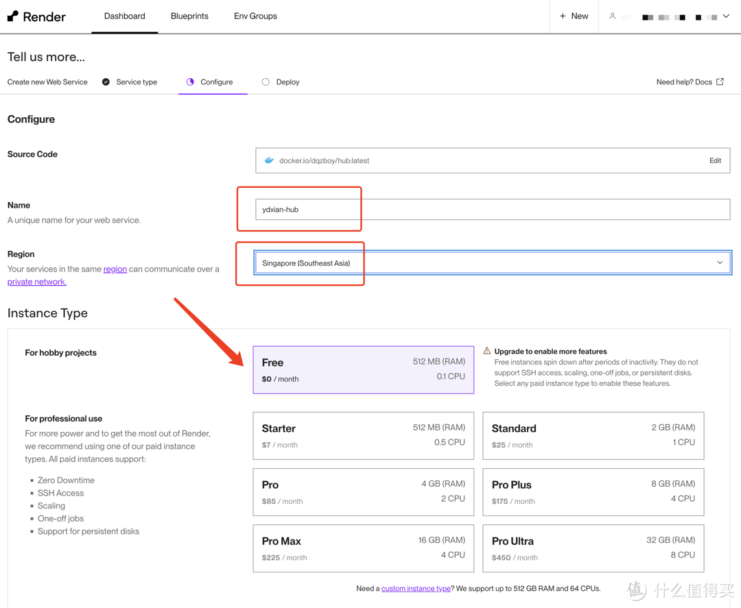Screen dimensions: 741x608
Task: Expand the account menu chevron
Action: pos(726,16)
